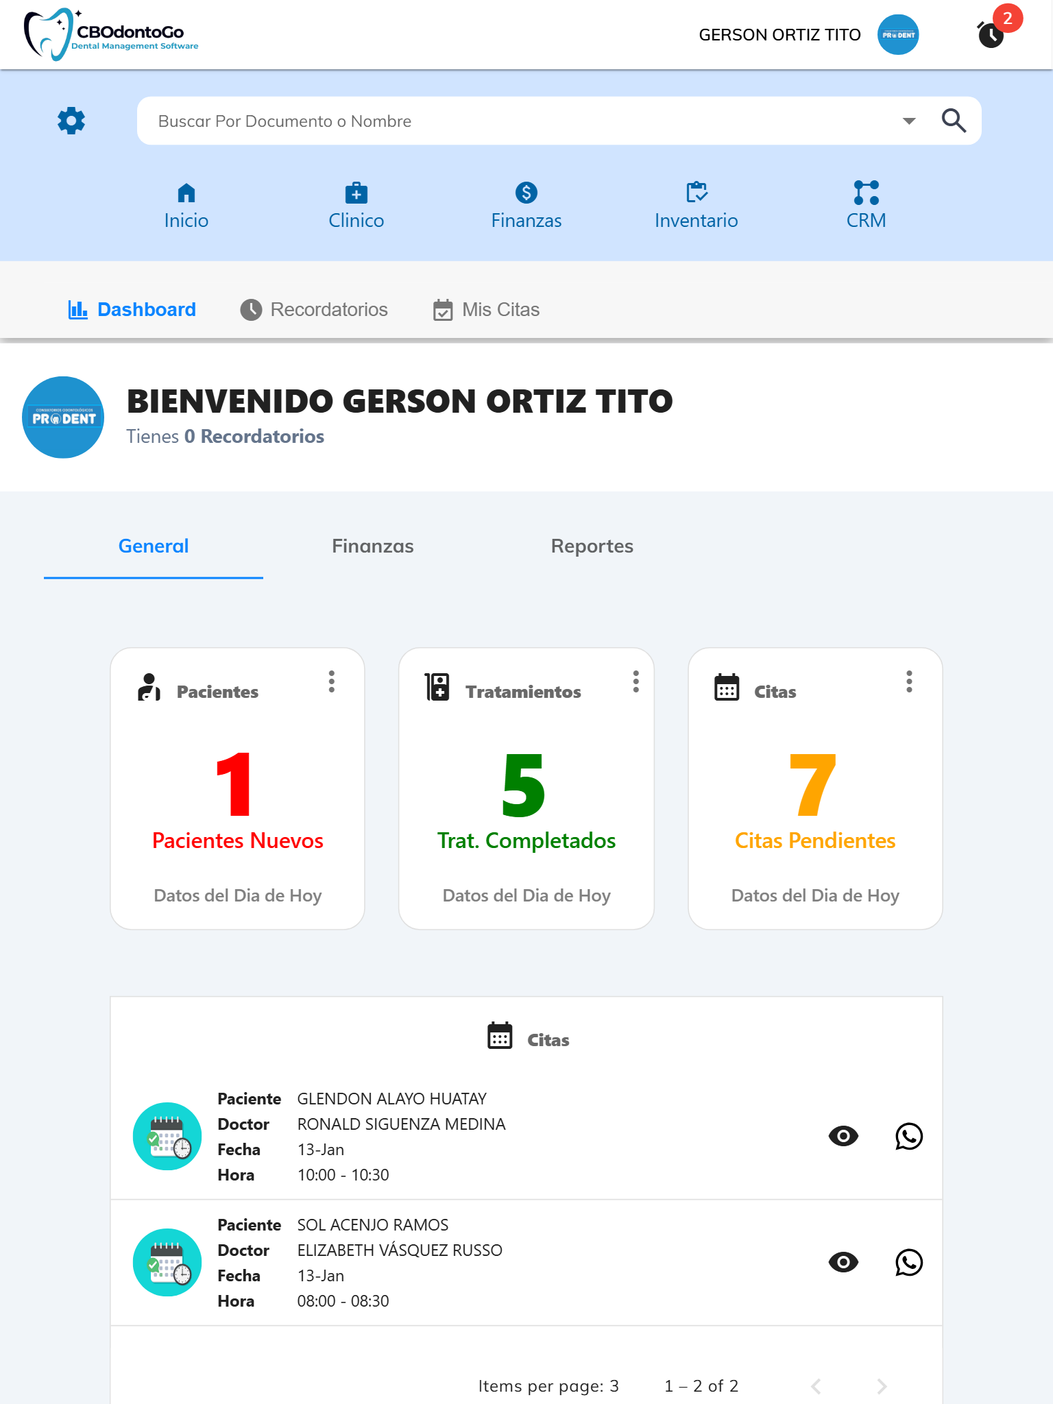Click the large PRODENT profile picture

click(x=63, y=417)
